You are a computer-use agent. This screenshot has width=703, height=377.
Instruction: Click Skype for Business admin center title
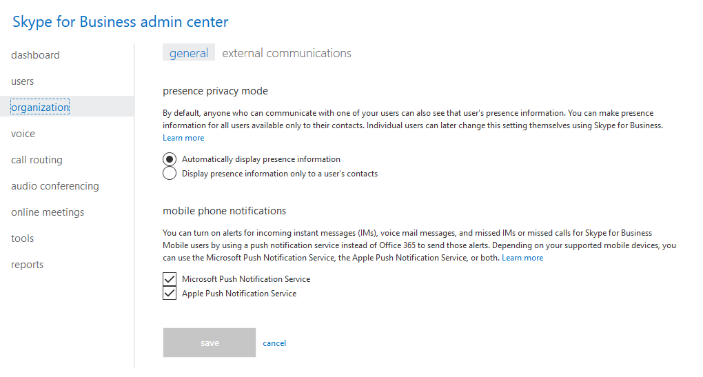pyautogui.click(x=121, y=22)
